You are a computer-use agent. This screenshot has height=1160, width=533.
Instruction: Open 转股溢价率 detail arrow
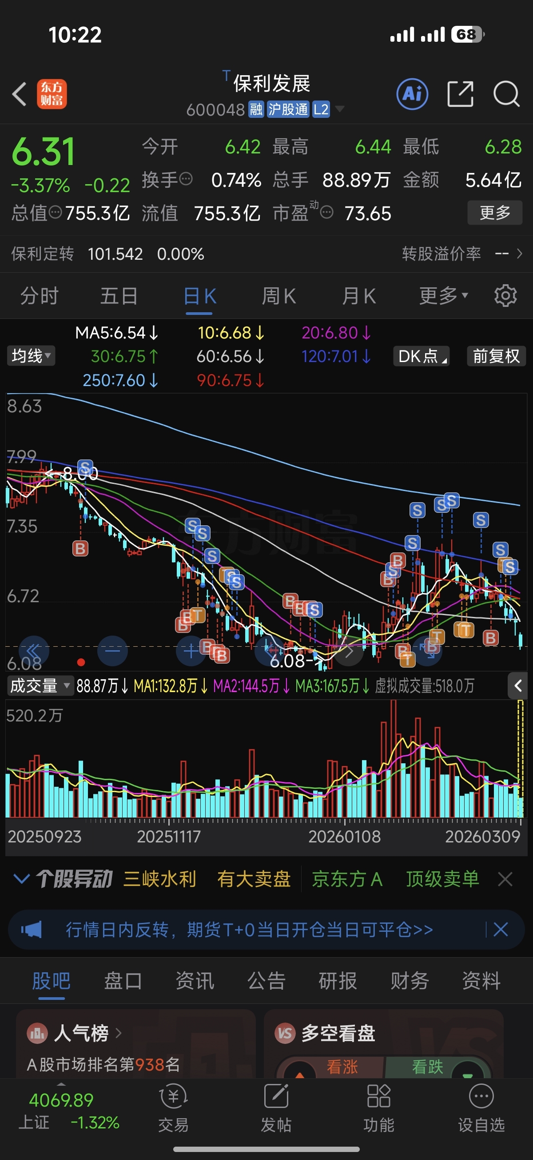(520, 254)
